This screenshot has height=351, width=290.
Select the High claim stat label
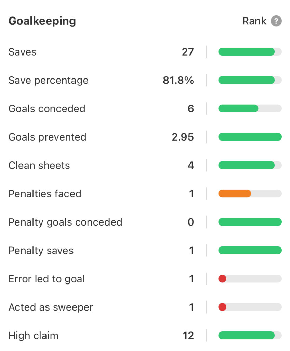33,336
